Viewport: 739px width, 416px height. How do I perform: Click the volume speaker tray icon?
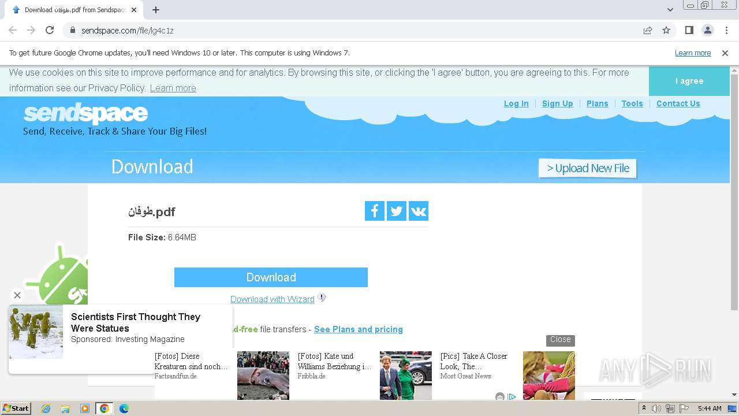point(656,408)
